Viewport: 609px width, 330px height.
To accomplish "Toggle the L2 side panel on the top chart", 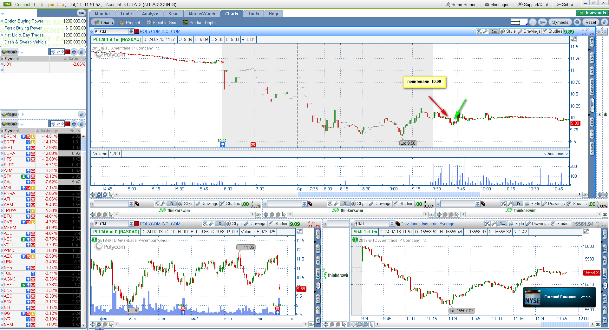I will point(592,134).
